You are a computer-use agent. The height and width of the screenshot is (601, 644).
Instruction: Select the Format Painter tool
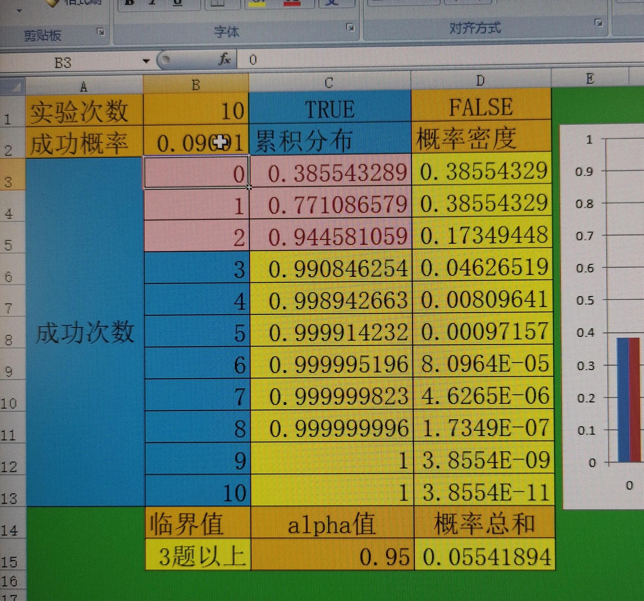click(52, 3)
